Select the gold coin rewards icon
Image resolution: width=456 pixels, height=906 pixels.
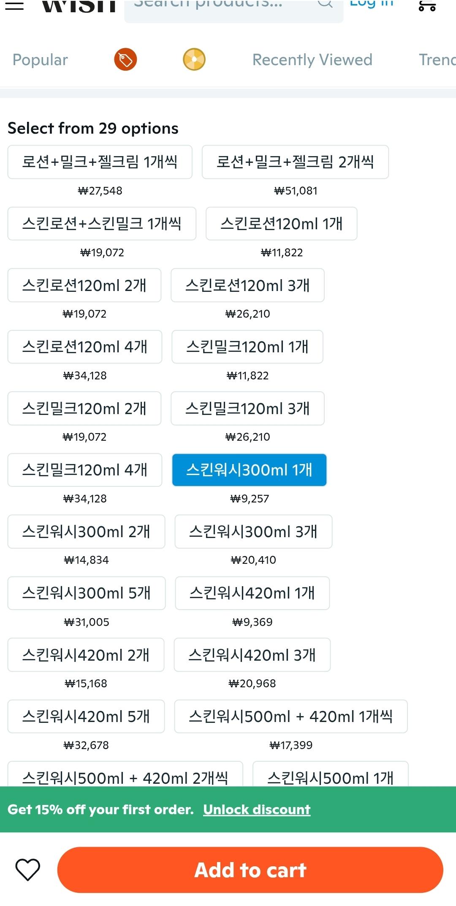pyautogui.click(x=194, y=60)
